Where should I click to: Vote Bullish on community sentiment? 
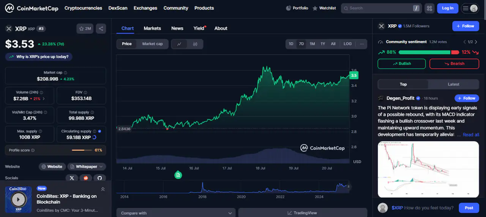401,64
